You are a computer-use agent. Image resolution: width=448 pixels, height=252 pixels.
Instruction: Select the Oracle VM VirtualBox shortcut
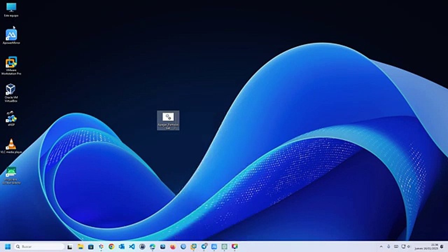pyautogui.click(x=11, y=93)
